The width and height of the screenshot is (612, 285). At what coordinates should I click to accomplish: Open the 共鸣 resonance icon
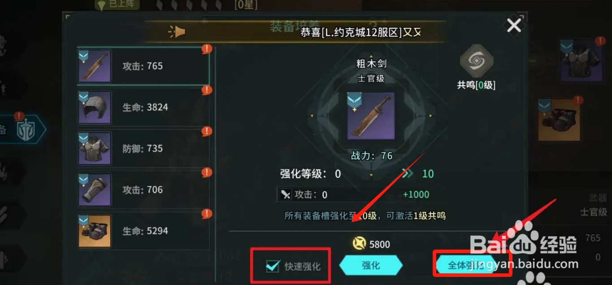tap(477, 60)
